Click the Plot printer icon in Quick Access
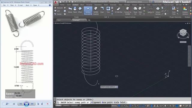The image size is (192, 108). coord(73,2)
